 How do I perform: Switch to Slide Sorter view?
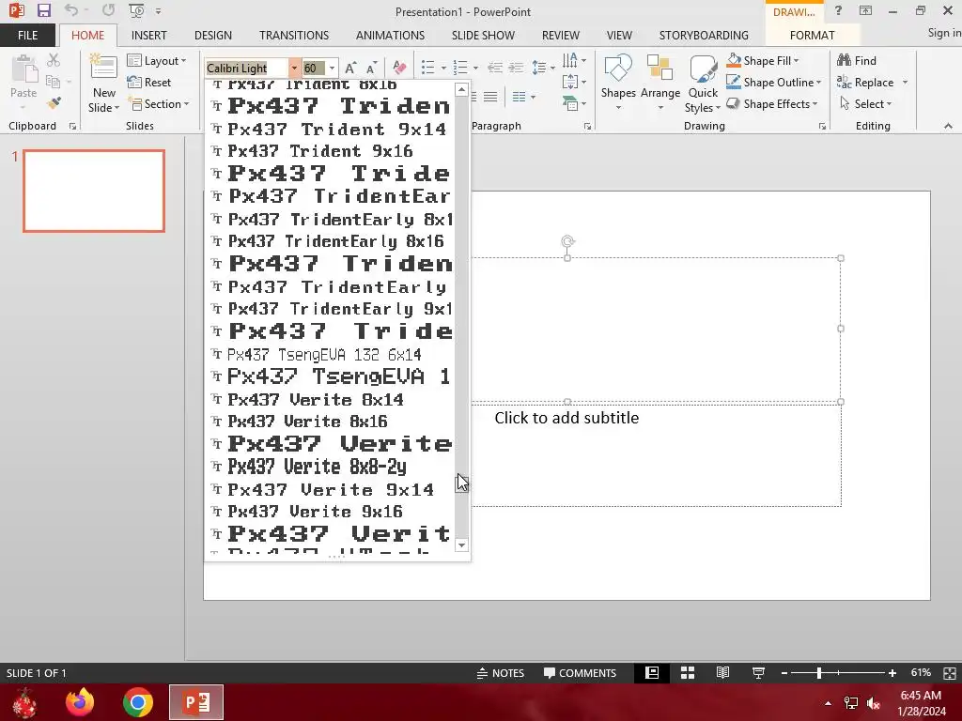tap(688, 672)
